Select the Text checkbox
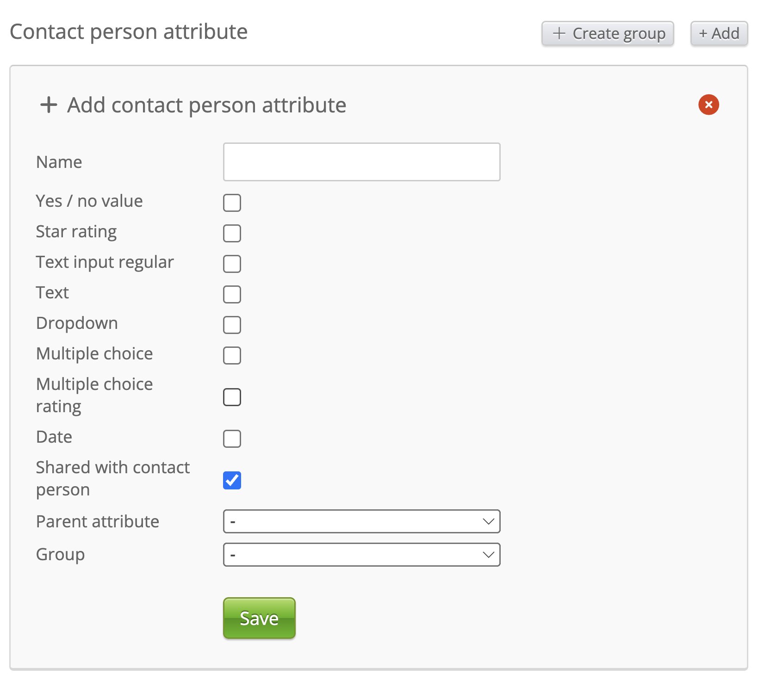Screen dimensions: 758x680 click(232, 294)
